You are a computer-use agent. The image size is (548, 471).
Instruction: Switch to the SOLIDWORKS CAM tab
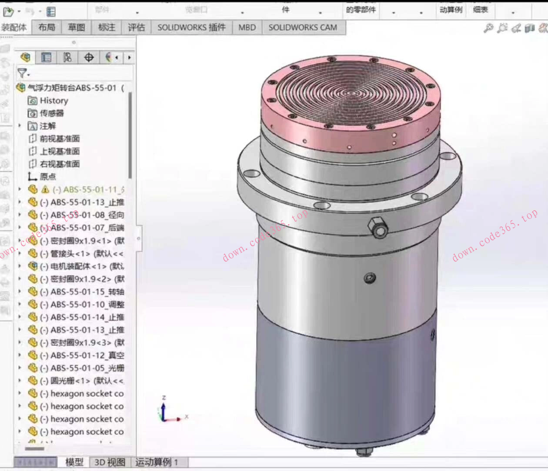click(303, 27)
